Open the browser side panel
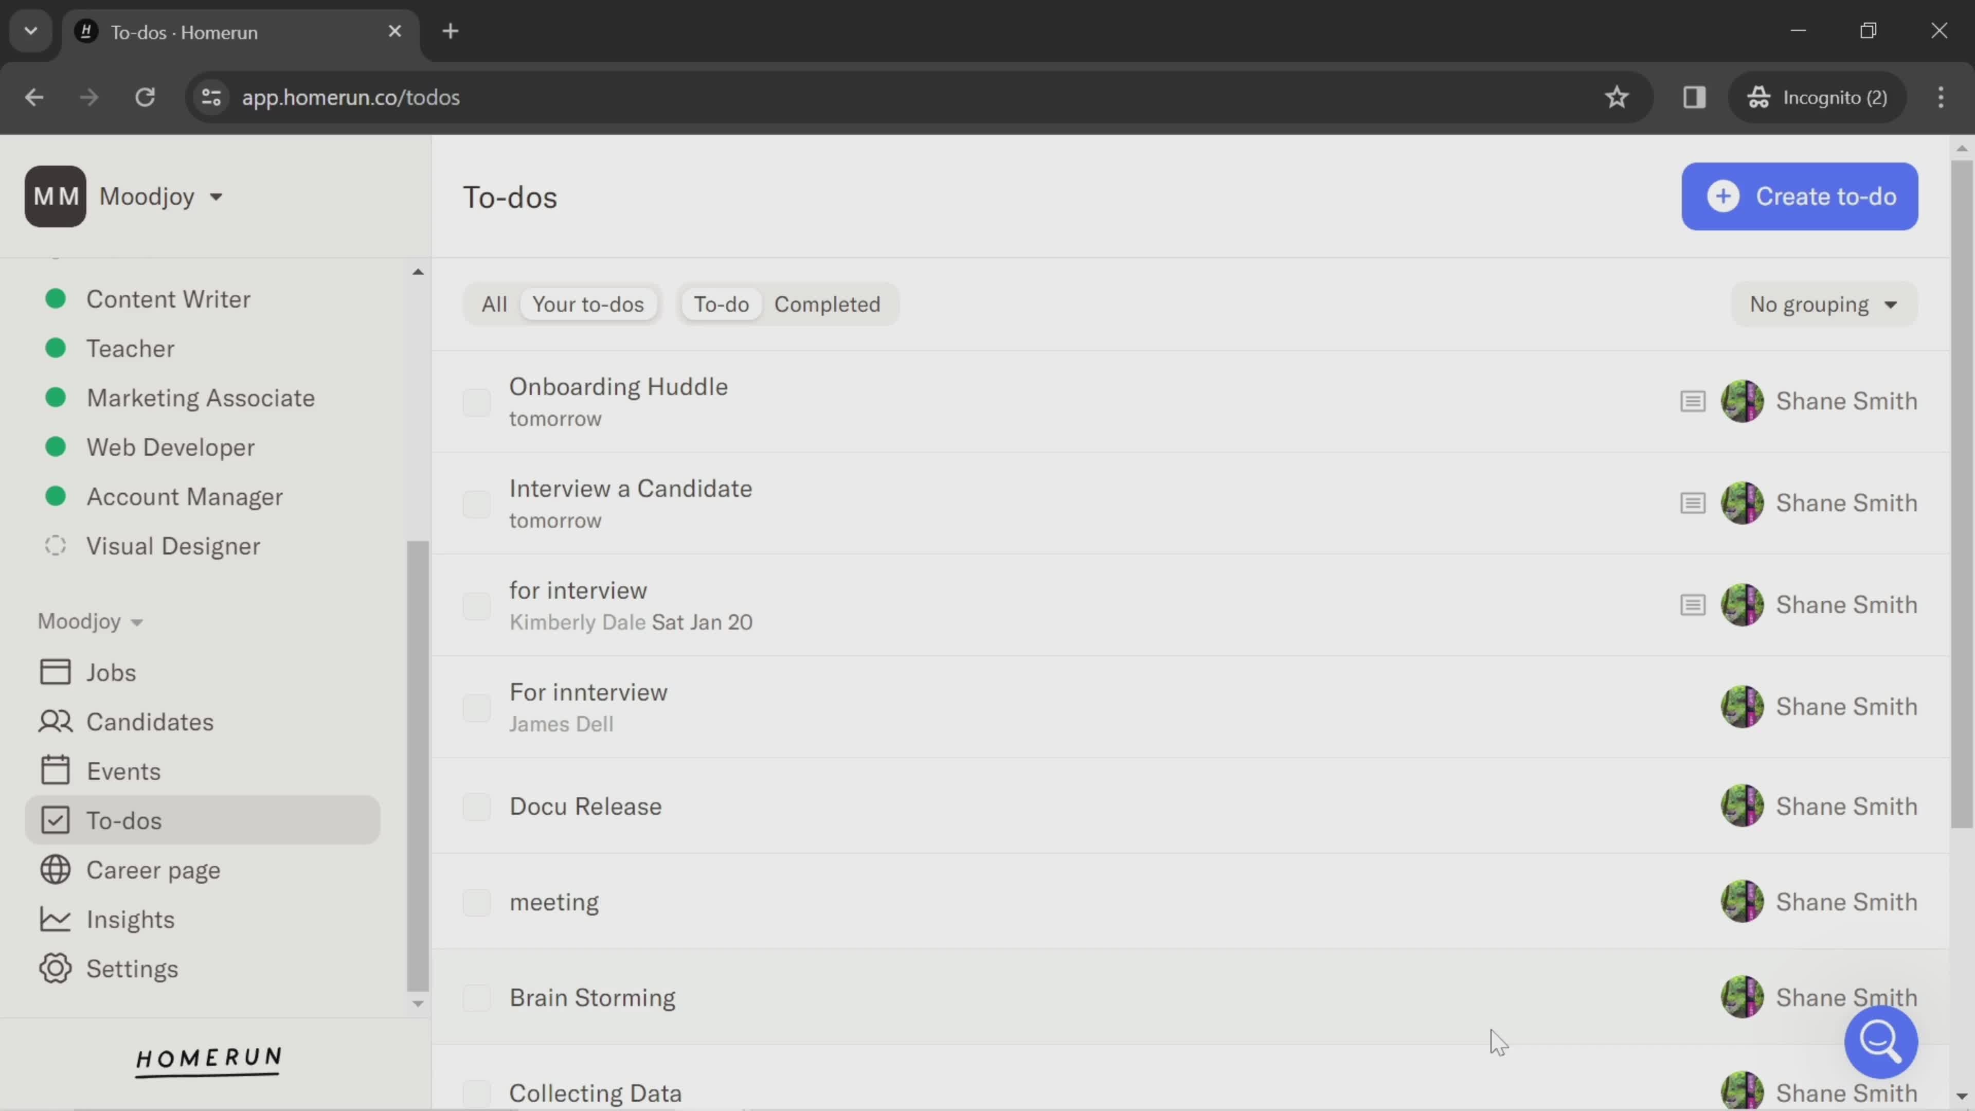Viewport: 1975px width, 1111px height. tap(1694, 97)
